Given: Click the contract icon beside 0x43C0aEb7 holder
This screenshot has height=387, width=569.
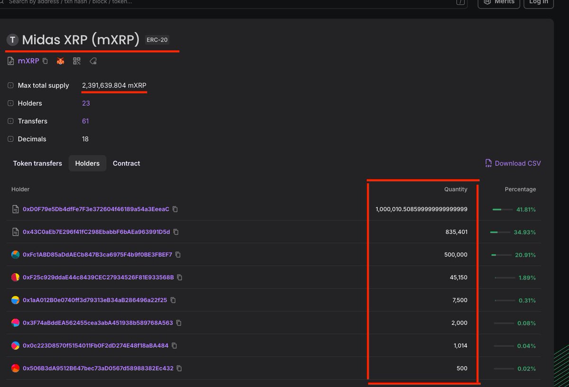Looking at the screenshot, I should click(x=15, y=232).
